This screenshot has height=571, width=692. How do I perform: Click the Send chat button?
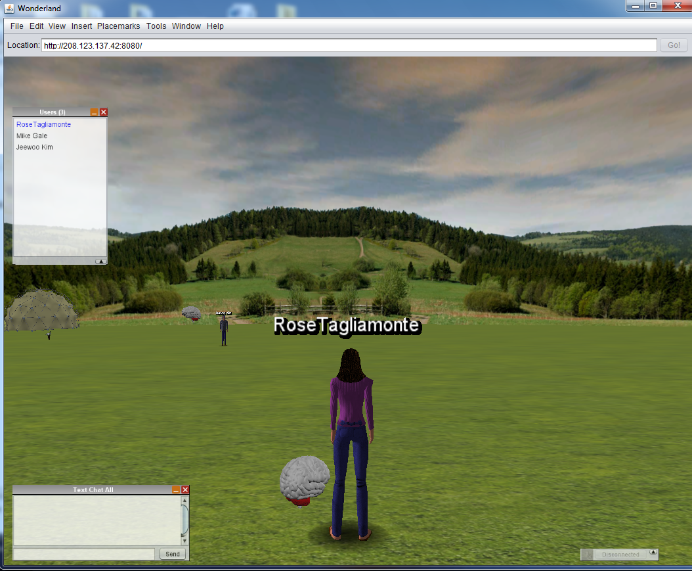coord(173,554)
